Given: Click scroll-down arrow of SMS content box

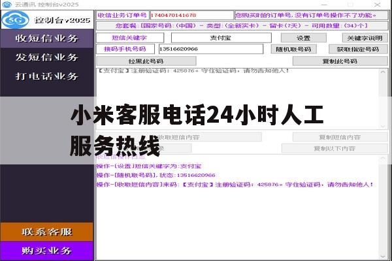Looking at the screenshot, I should pos(383,126).
